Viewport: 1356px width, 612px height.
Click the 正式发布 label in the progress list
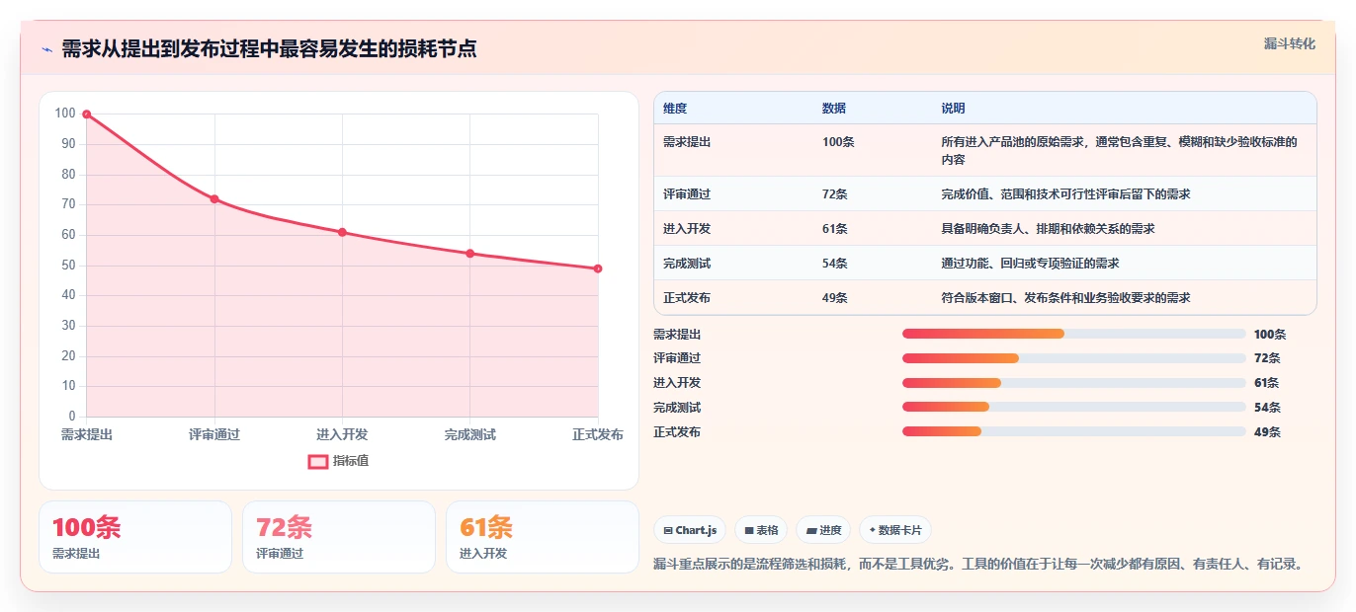click(x=677, y=432)
